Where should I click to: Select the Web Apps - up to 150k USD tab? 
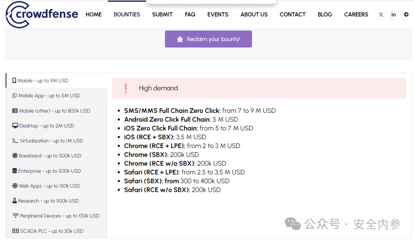[x=56, y=185]
